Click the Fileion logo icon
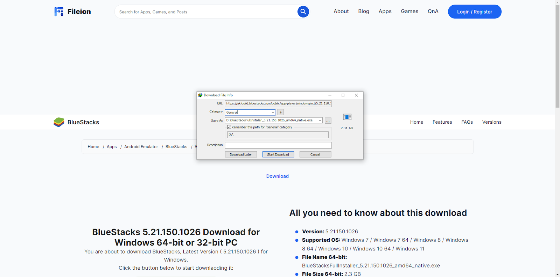 [x=59, y=12]
